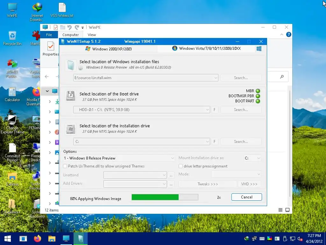The height and width of the screenshot is (245, 326).
Task: Launch Command Prompt from desktop
Action: click(12, 152)
